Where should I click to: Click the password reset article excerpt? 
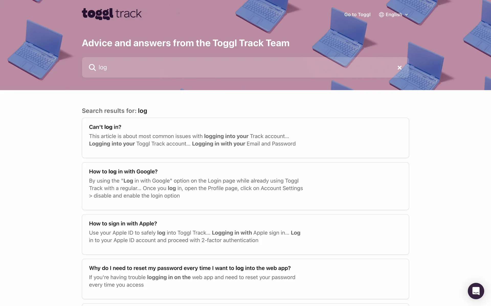(x=192, y=281)
